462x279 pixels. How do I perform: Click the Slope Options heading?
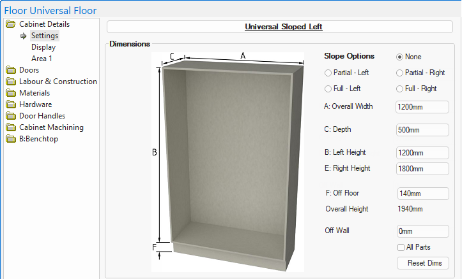coord(349,56)
